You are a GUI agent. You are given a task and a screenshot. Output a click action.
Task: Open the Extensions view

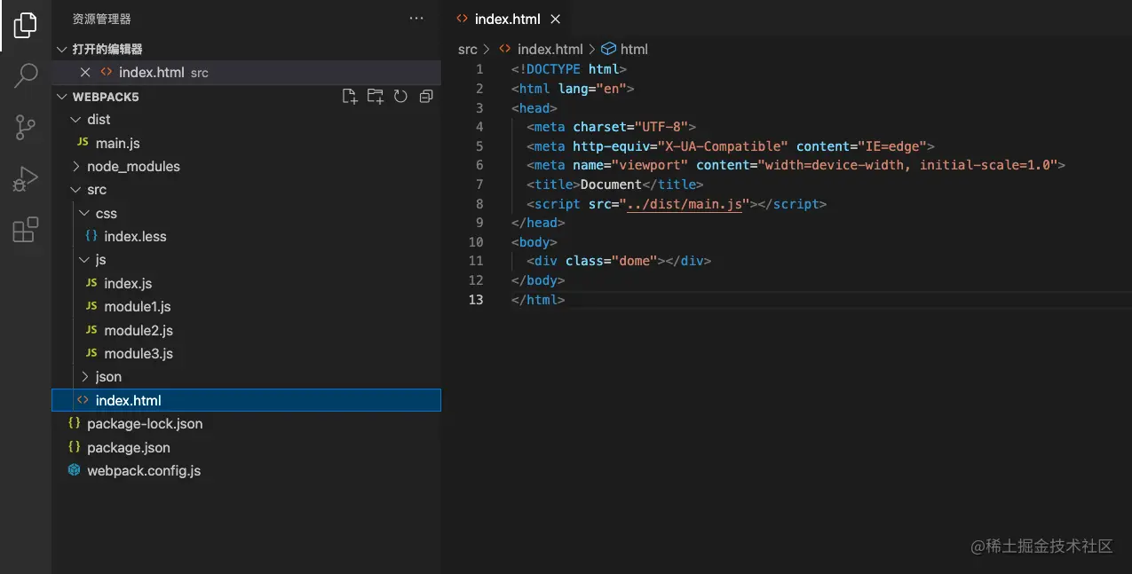pyautogui.click(x=26, y=230)
